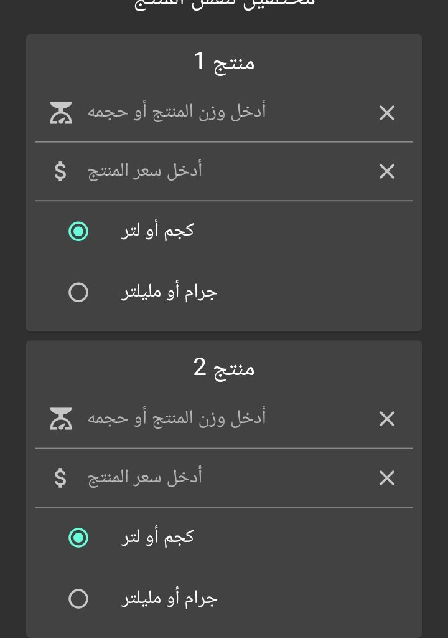448x638 pixels.
Task: Clear the product 1 weight field
Action: click(387, 113)
